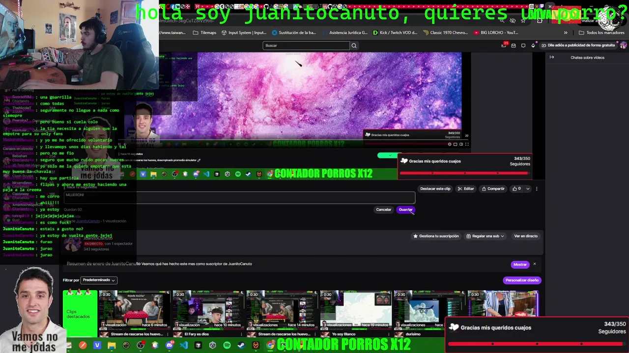Open the Clips destacados green tile
Viewport: 629px width, 353px height.
click(80, 314)
